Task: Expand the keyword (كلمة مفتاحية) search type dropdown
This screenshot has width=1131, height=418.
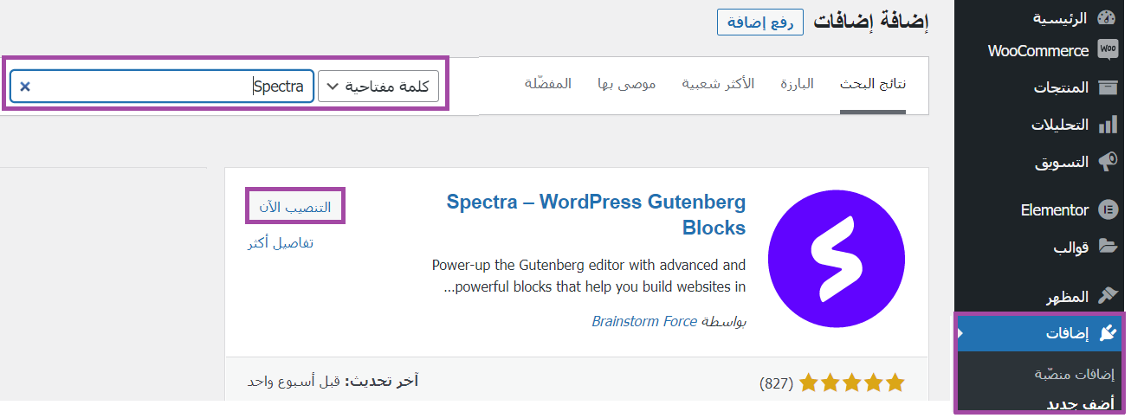Action: click(x=379, y=87)
